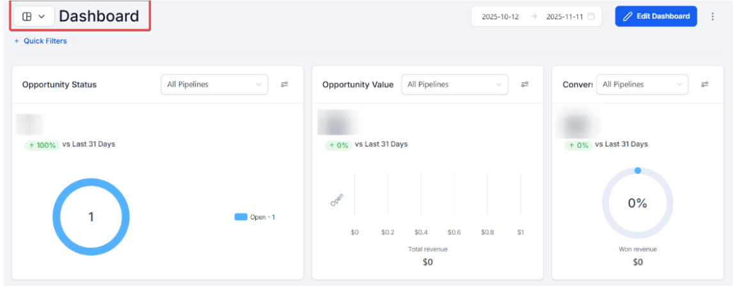
Task: Expand All Pipelines dropdown in Opportunity Status
Action: (214, 84)
